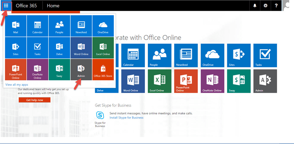
Task: Open PowerPoint Online tile on home page
Action: [x=186, y=81]
